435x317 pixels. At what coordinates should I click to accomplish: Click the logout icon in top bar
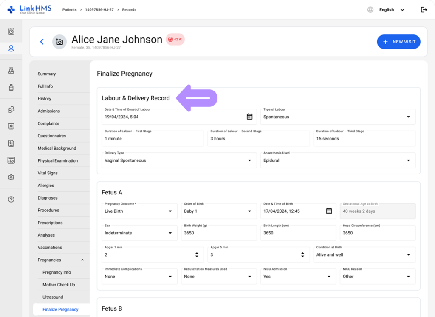(424, 10)
